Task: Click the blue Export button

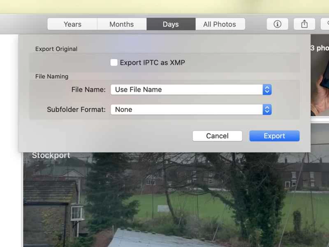Action: 274,136
